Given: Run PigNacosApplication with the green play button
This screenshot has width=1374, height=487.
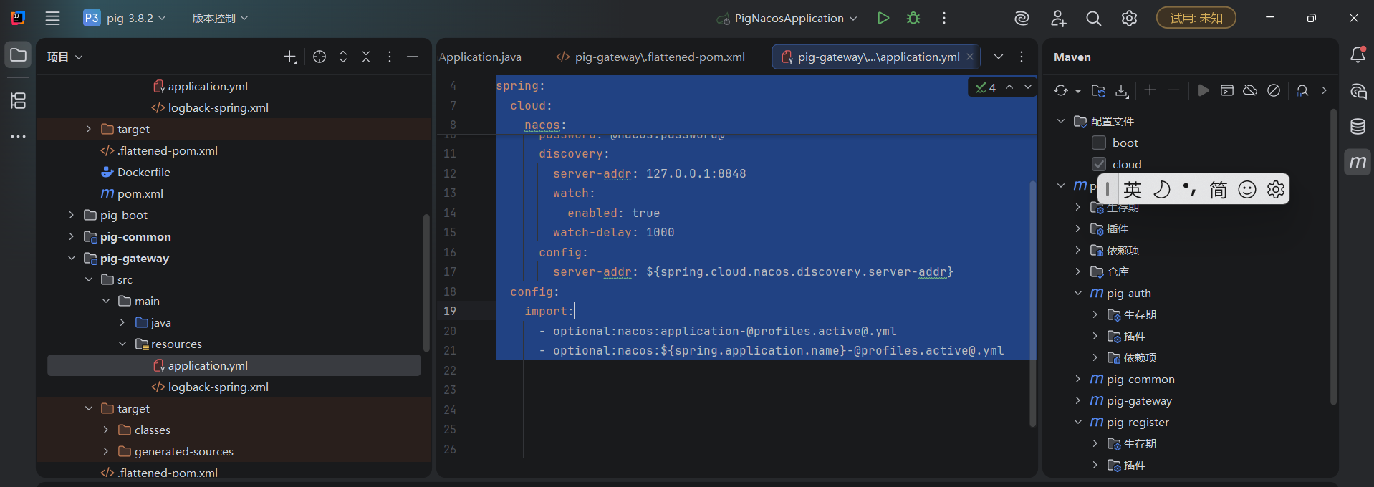Looking at the screenshot, I should pyautogui.click(x=883, y=18).
